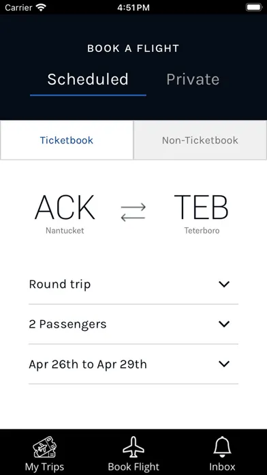The width and height of the screenshot is (267, 475).
Task: Select Ticketbook fare option
Action: [x=67, y=141]
